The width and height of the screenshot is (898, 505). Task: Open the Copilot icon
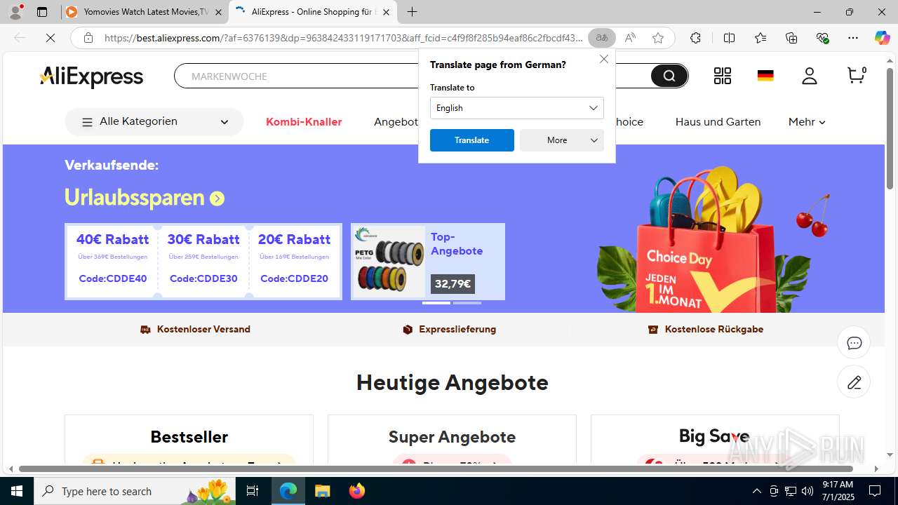[882, 38]
